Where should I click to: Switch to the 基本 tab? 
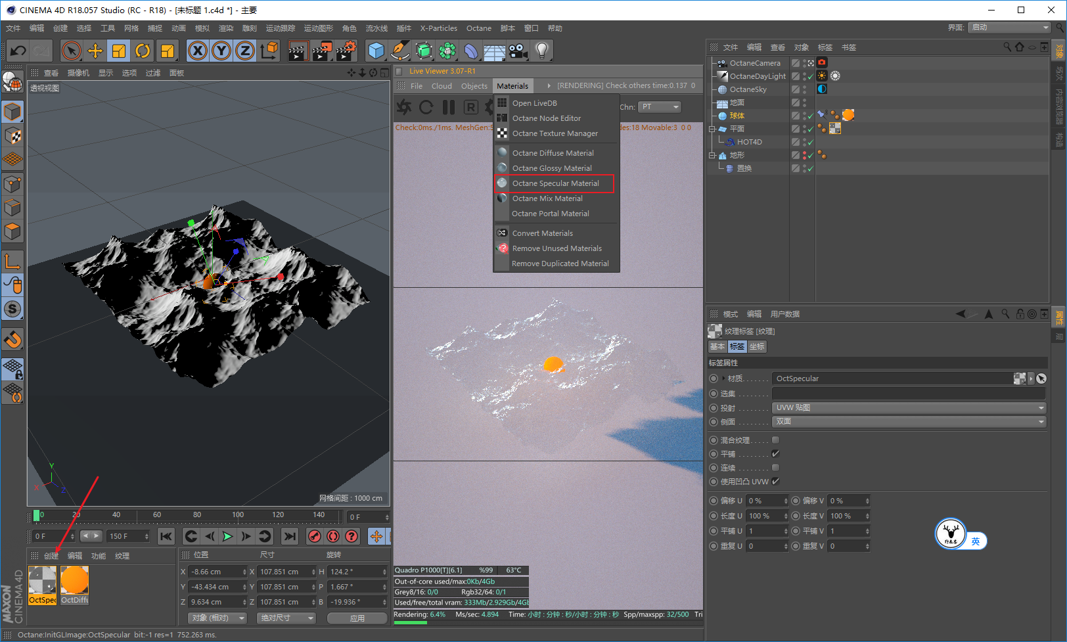pyautogui.click(x=717, y=346)
